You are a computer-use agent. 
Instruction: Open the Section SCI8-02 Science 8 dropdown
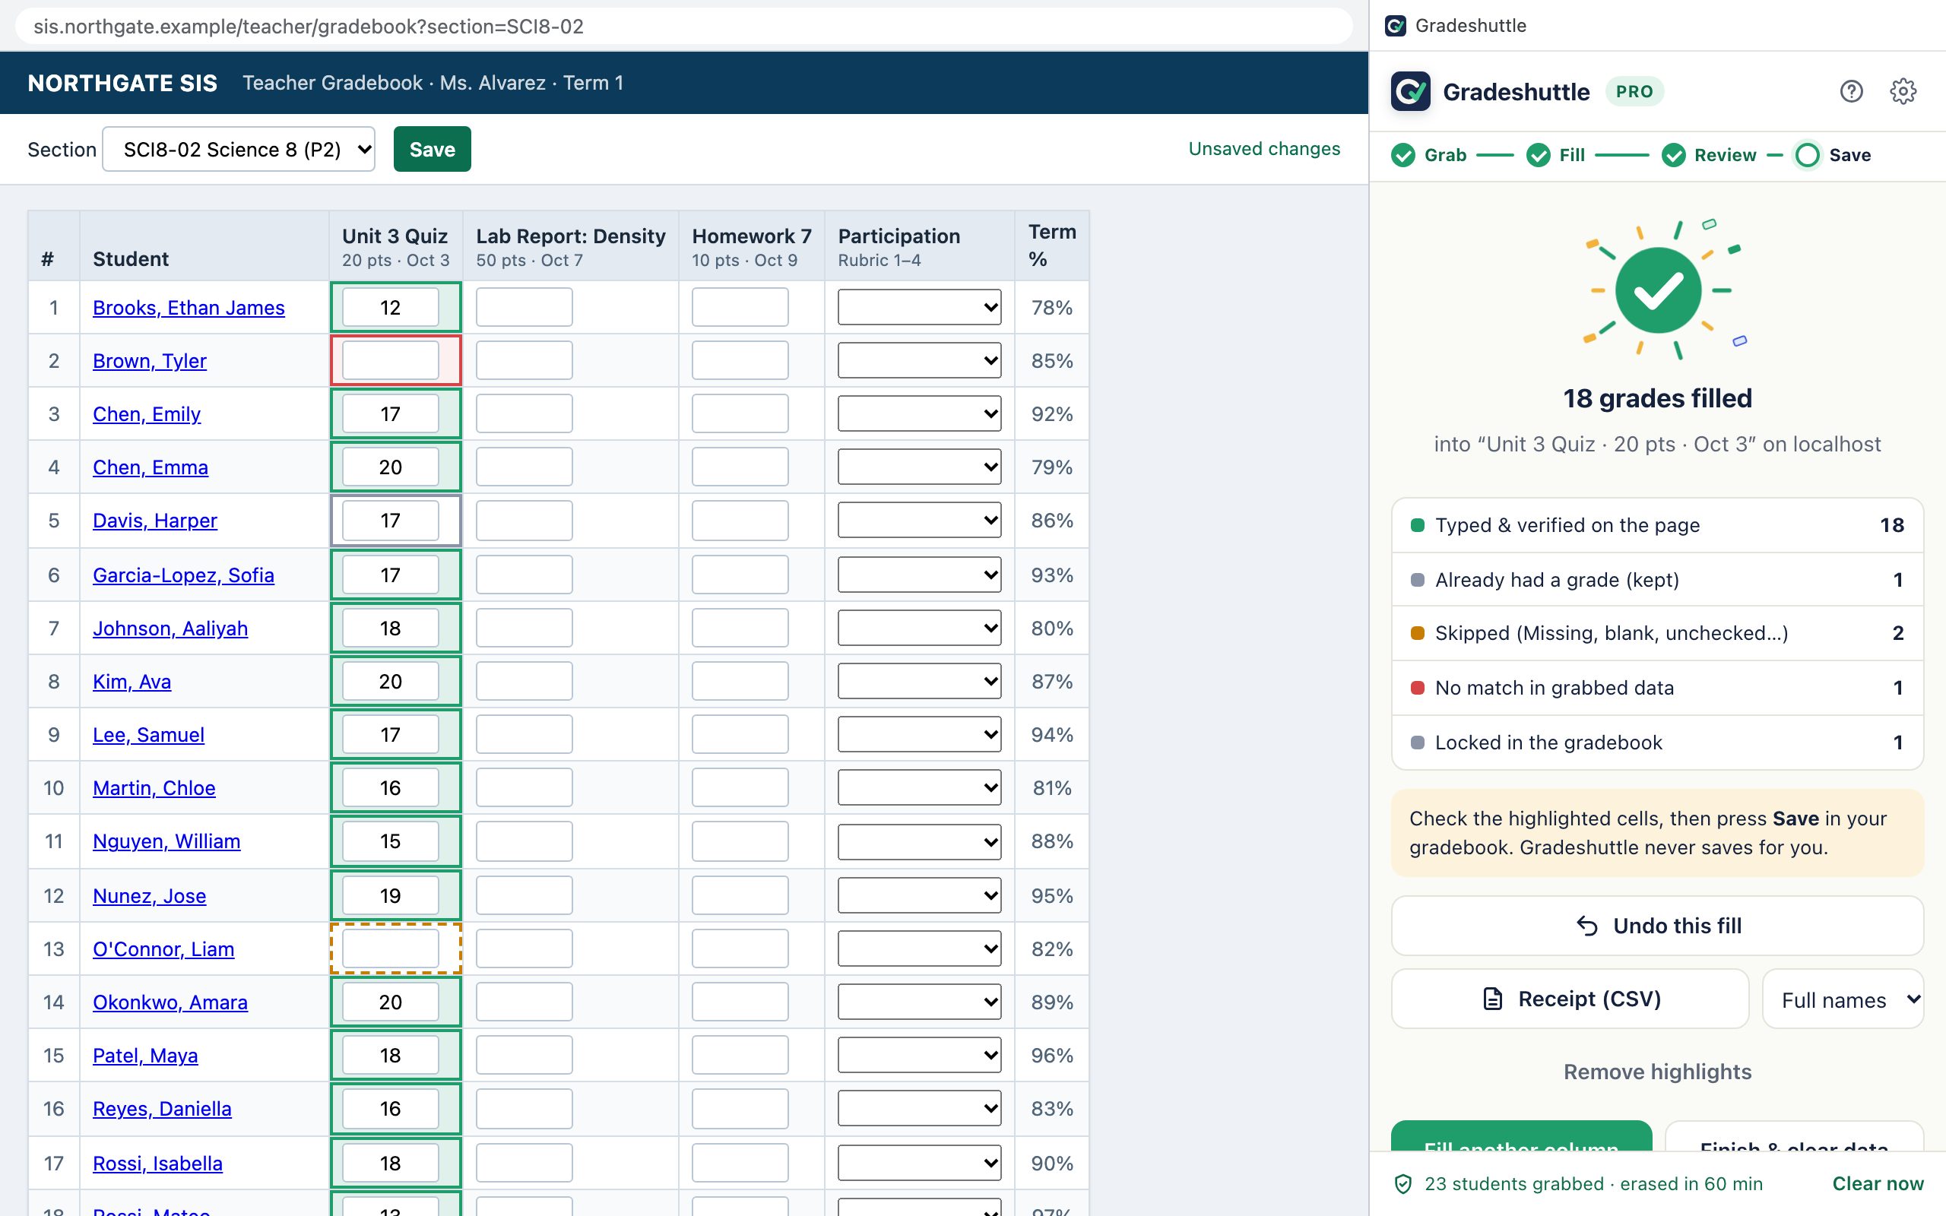239,150
